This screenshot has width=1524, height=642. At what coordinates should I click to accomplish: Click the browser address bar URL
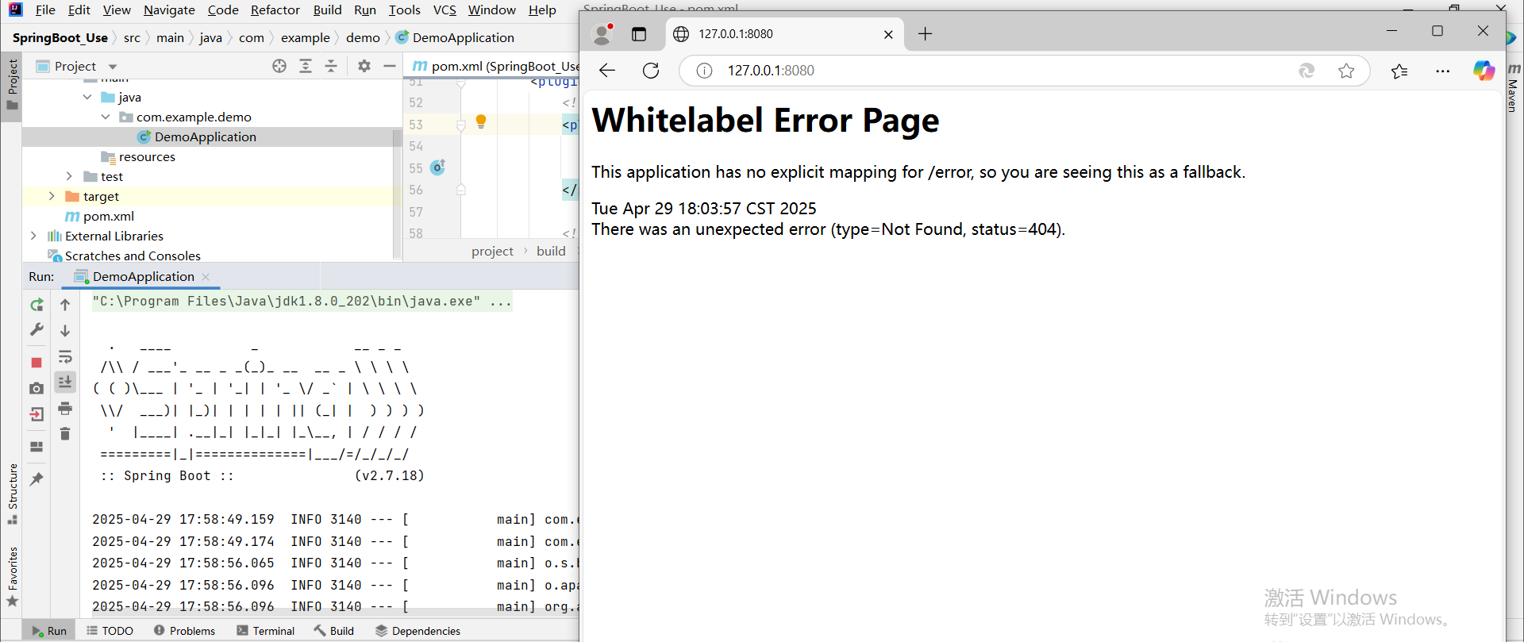[771, 71]
